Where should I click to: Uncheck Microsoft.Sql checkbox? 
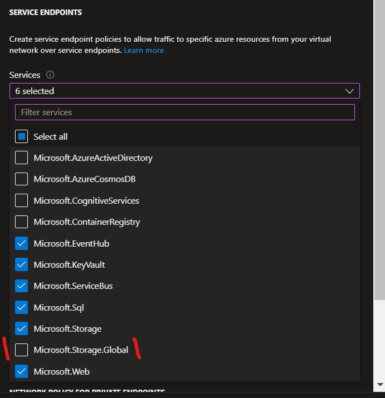pyautogui.click(x=21, y=307)
